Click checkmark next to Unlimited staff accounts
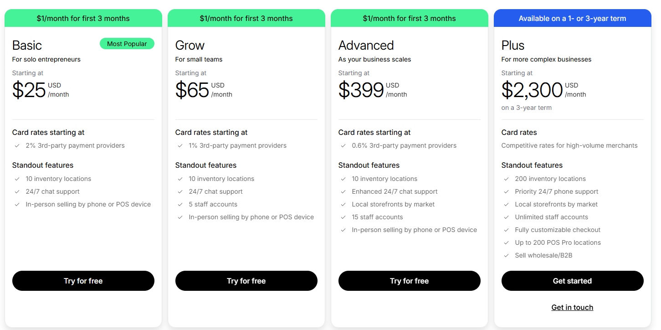 point(506,217)
